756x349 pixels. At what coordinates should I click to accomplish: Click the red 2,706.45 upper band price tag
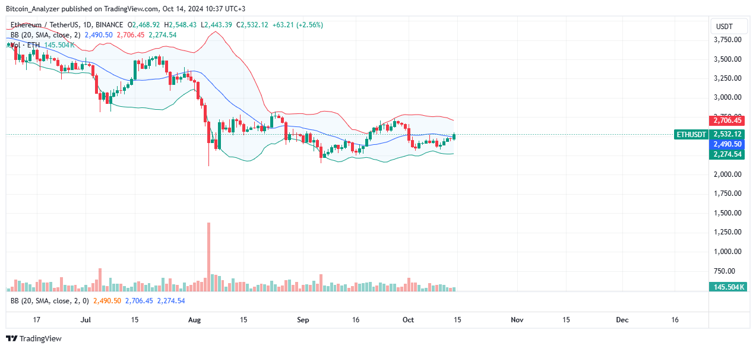click(x=728, y=120)
